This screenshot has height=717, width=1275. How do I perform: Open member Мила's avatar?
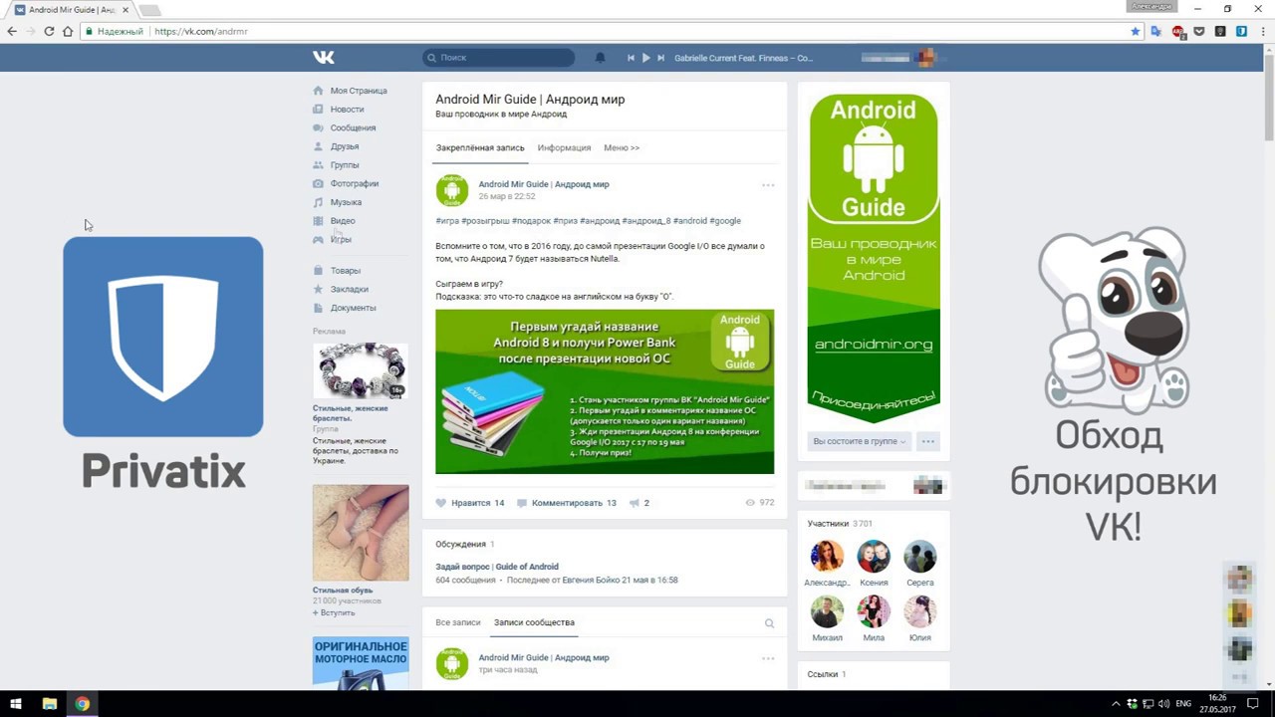(874, 611)
